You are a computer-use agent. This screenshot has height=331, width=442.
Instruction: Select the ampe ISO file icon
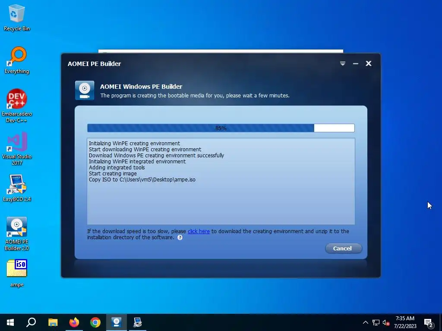coord(17,273)
